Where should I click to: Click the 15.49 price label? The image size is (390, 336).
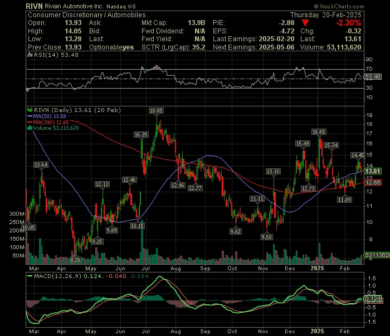click(x=303, y=144)
